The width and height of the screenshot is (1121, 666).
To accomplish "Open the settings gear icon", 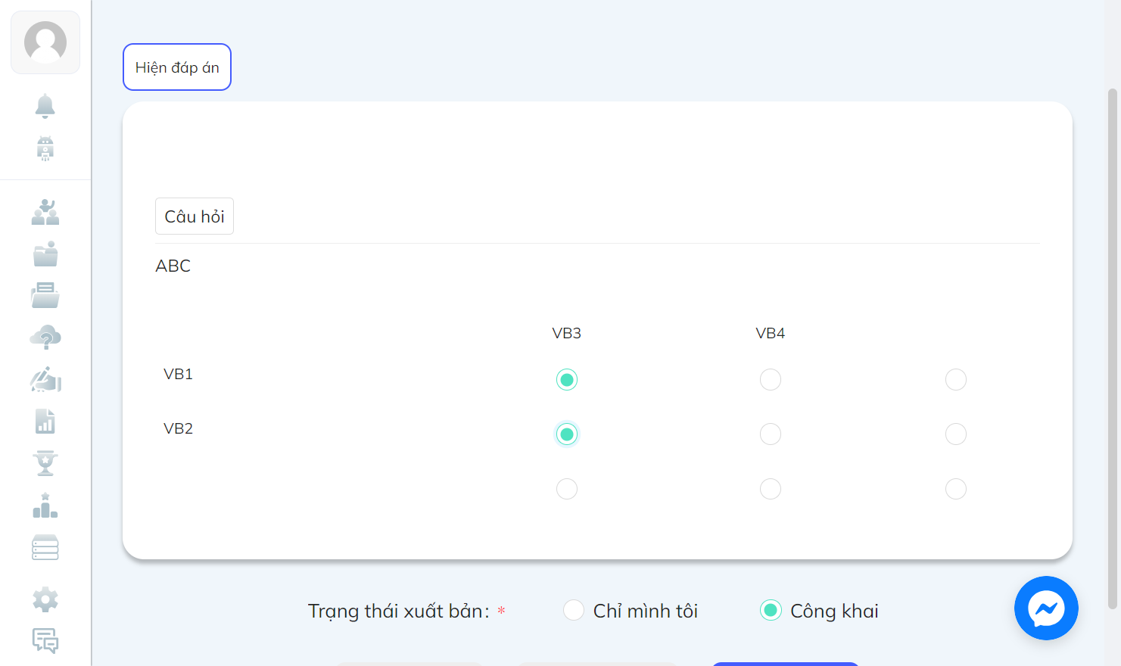I will point(45,599).
